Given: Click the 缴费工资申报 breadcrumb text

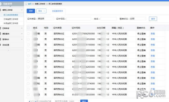Looking at the screenshot, I should pos(40,4).
